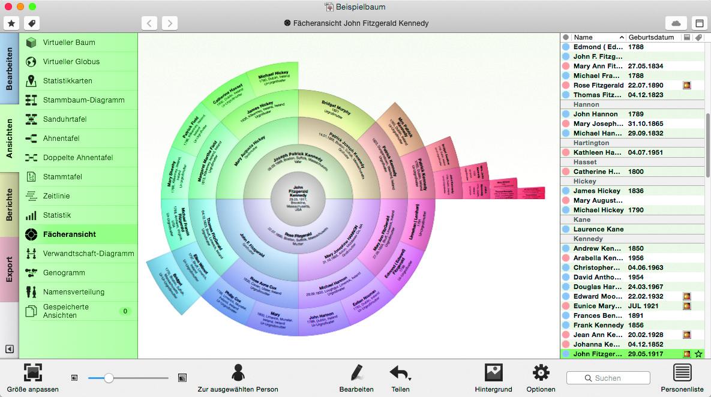Click Rose Fitzgerald segment in fan chart
The image size is (711, 397).
tap(298, 239)
